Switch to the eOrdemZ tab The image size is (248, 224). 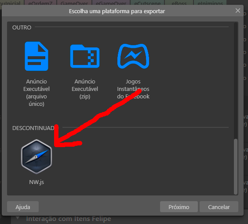point(40,3)
